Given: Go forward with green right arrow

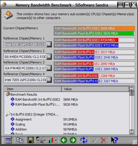Looking at the screenshot, I should [x=73, y=140].
